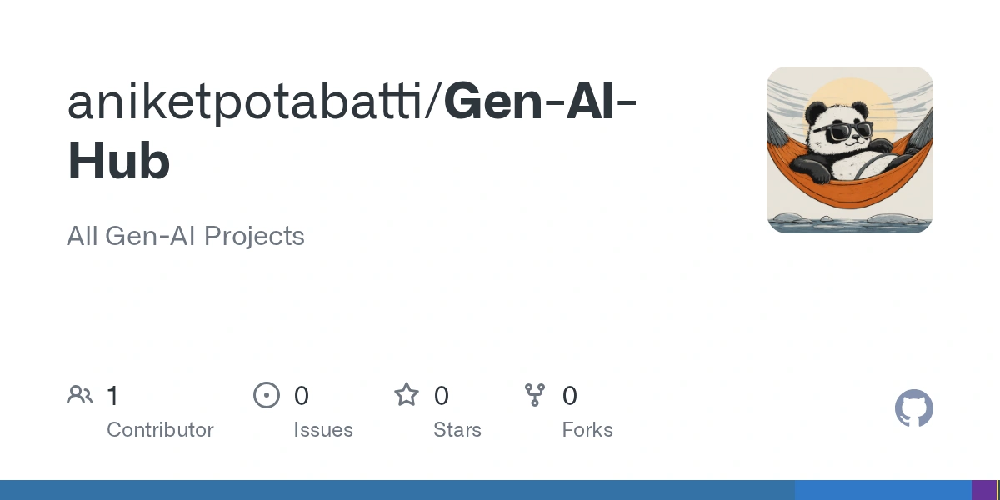Select the 'All Gen-AI Projects' description text
The image size is (1000, 500).
click(x=186, y=236)
